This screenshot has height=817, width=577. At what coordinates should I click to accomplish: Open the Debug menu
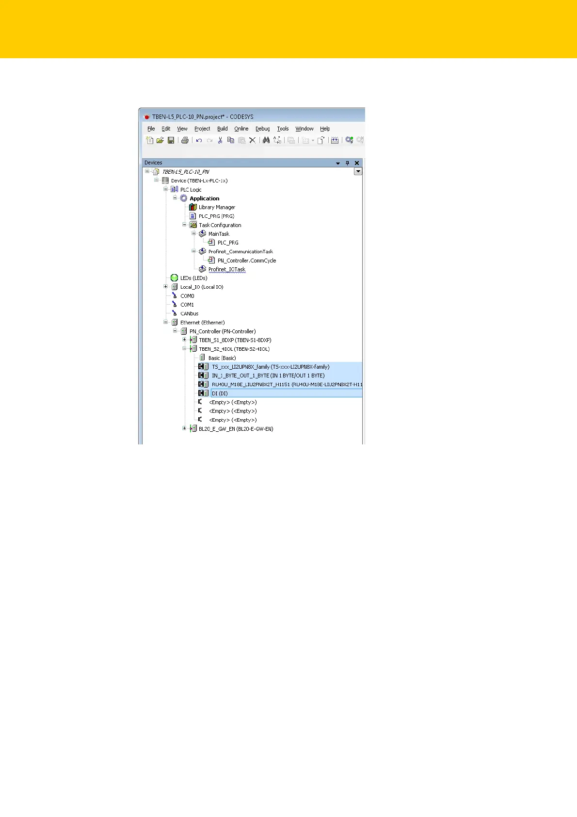(263, 129)
